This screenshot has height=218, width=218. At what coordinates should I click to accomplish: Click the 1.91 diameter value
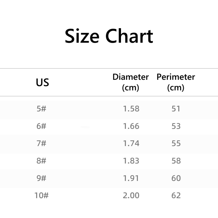tap(131, 178)
